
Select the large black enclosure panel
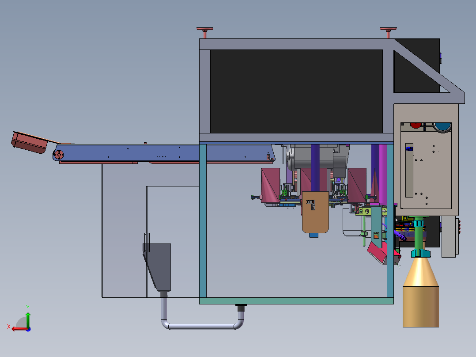click(296, 91)
